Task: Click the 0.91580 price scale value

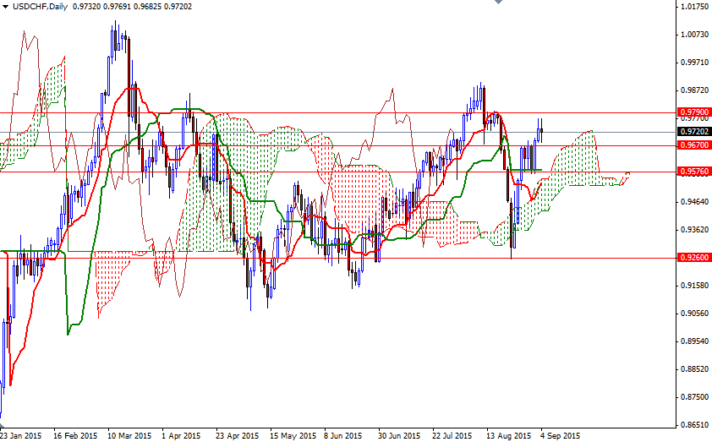Action: (695, 286)
